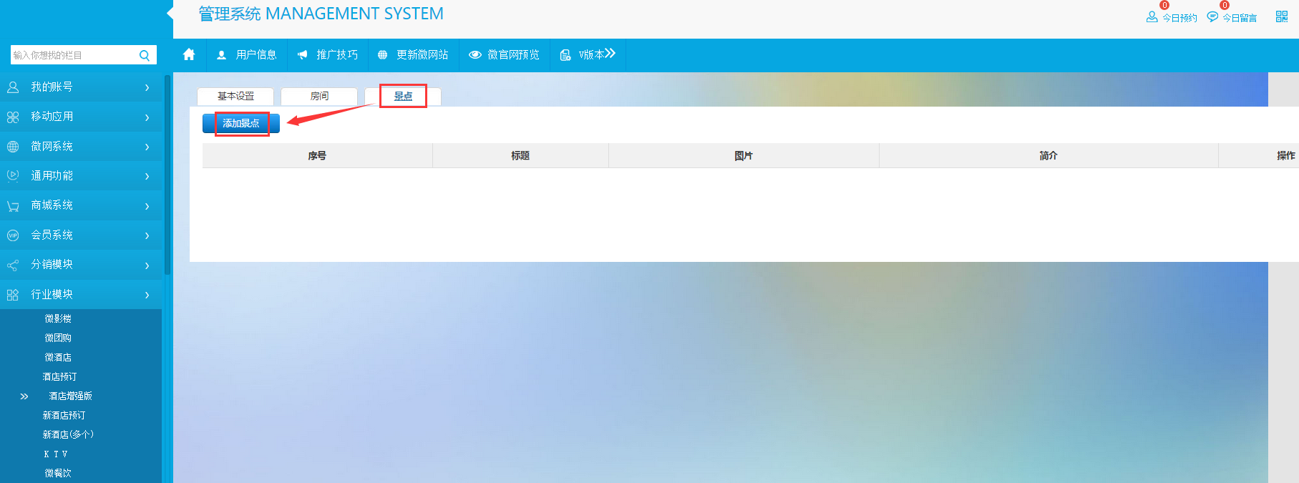Click the 更新微网站 globe icon
Viewport: 1299px width, 483px height.
383,55
